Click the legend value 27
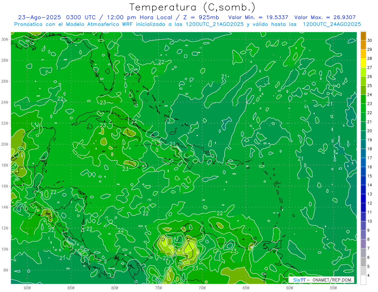The image size is (378, 292). pyautogui.click(x=369, y=67)
